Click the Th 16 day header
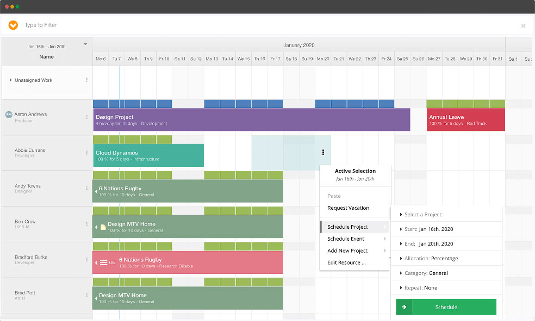This screenshot has height=321, width=535. (259, 59)
